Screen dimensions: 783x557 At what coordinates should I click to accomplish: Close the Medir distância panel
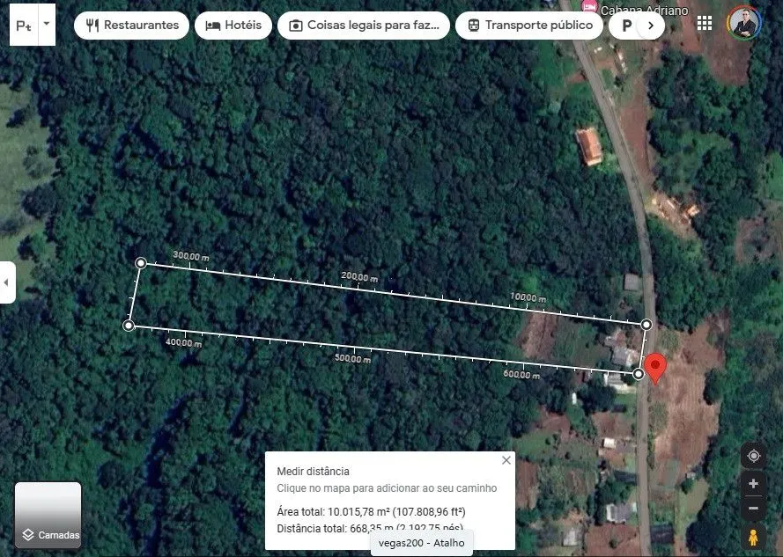(506, 460)
